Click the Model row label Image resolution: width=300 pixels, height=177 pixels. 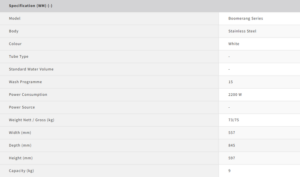click(x=15, y=19)
